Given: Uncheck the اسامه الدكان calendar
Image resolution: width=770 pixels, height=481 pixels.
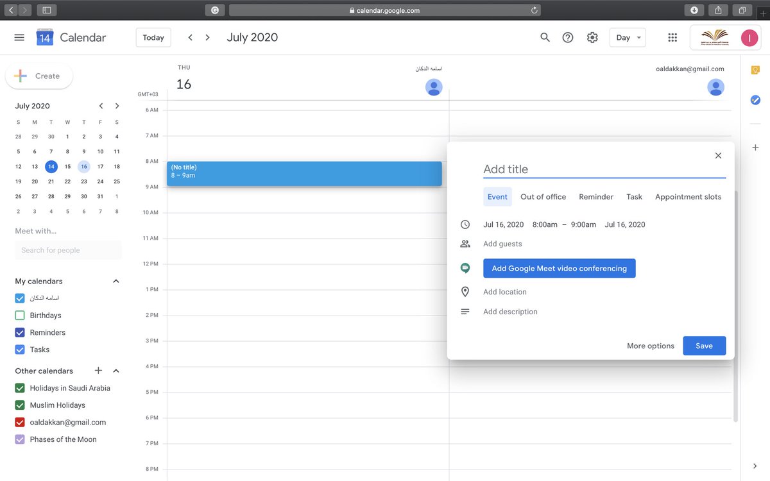Looking at the screenshot, I should coord(19,298).
